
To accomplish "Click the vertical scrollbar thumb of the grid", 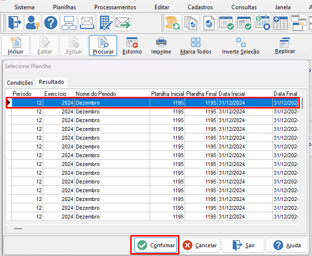I will coord(302,103).
